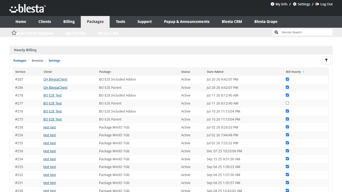Toggle Bill Hourly for service #232
Image resolution: width=342 pixels, height=192 pixels.
pyautogui.click(x=287, y=174)
